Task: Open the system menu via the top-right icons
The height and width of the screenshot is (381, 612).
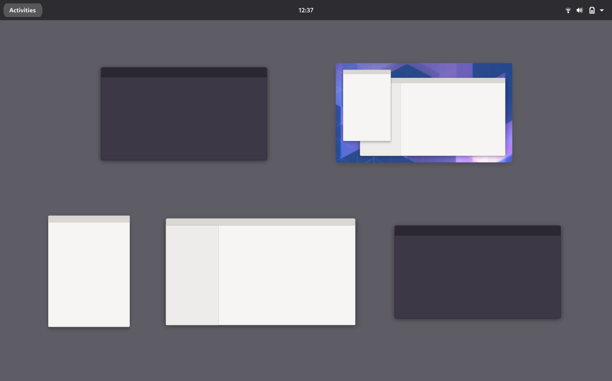Action: (x=584, y=10)
